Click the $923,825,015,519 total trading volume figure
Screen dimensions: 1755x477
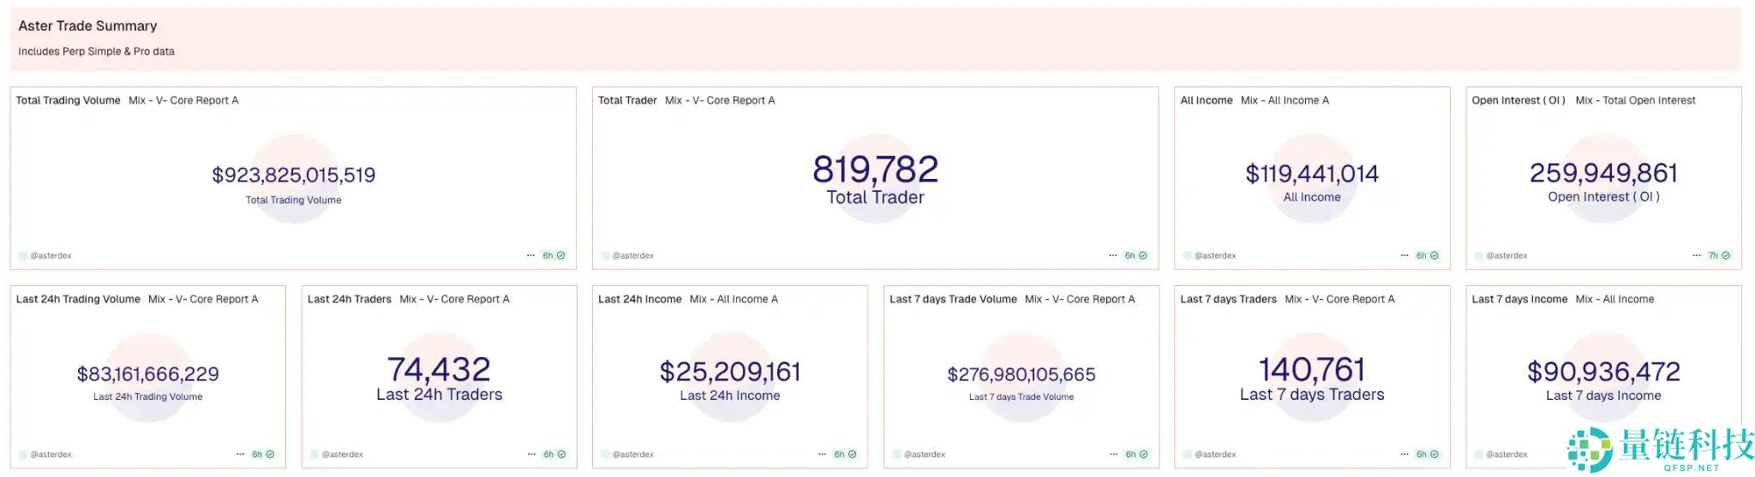293,175
